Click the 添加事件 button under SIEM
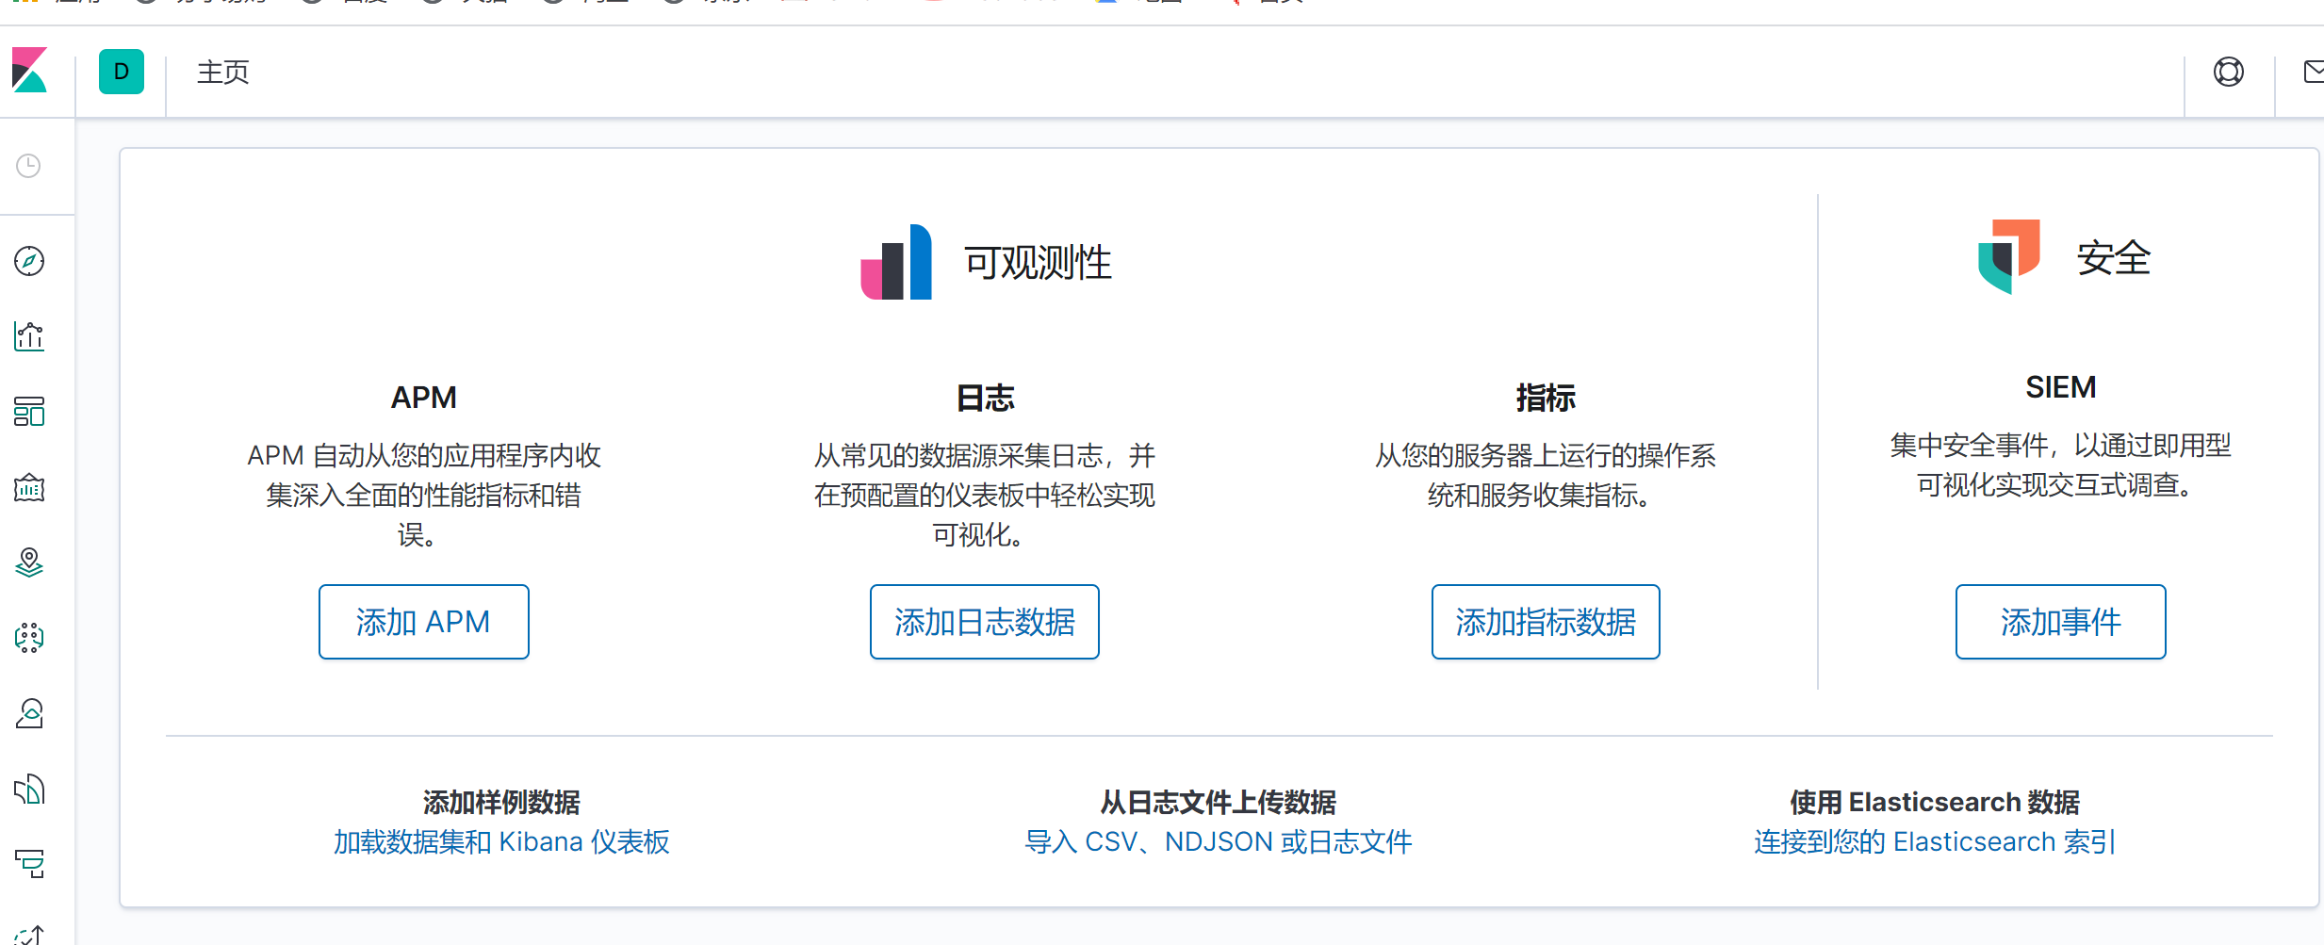 point(2061,621)
